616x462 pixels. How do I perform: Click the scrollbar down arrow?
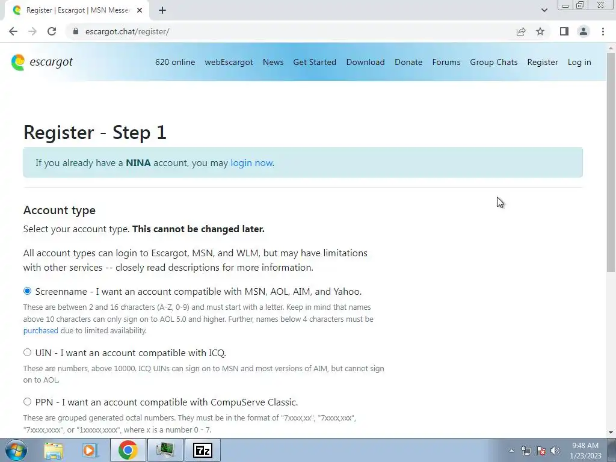611,433
